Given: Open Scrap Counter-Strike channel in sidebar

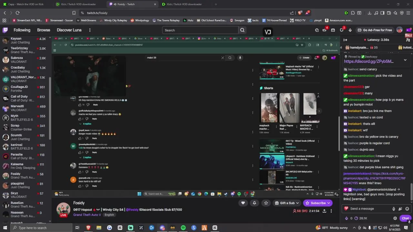Looking at the screenshot, I should (24, 127).
